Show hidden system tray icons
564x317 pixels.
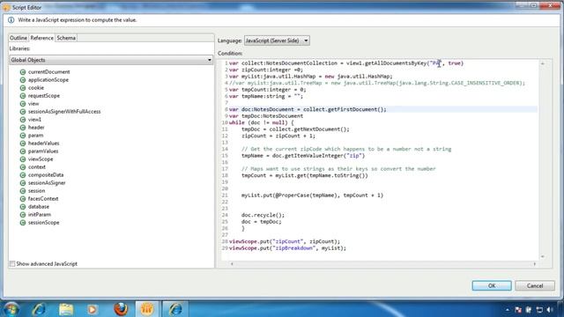click(508, 309)
